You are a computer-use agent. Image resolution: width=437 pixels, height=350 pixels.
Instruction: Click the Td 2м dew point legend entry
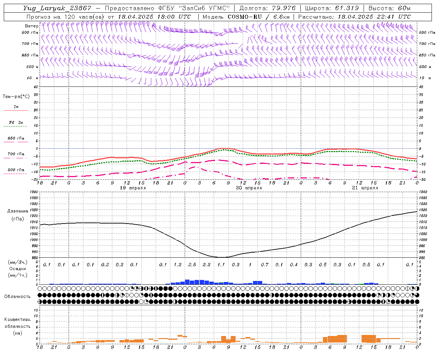click(16, 122)
